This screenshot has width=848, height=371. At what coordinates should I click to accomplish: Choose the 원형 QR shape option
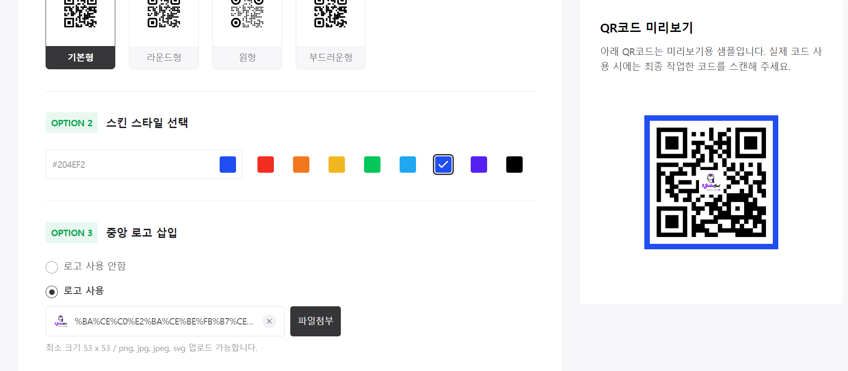coord(247,34)
